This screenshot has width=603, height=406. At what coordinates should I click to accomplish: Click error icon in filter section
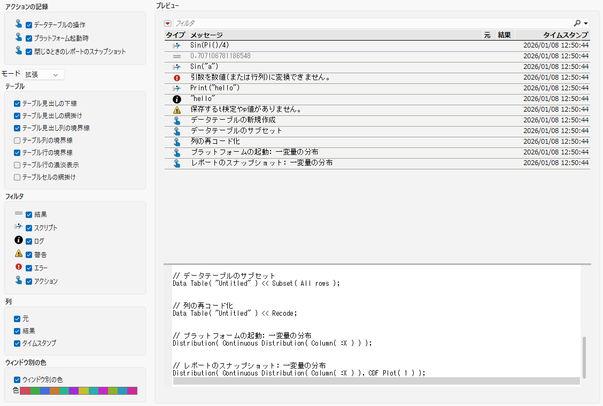click(19, 267)
